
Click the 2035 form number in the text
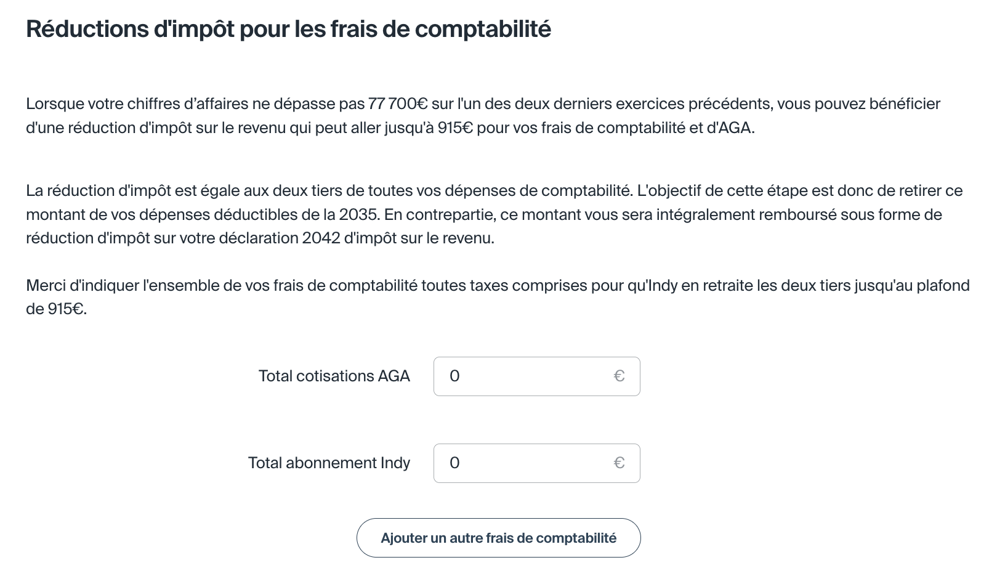coord(357,214)
